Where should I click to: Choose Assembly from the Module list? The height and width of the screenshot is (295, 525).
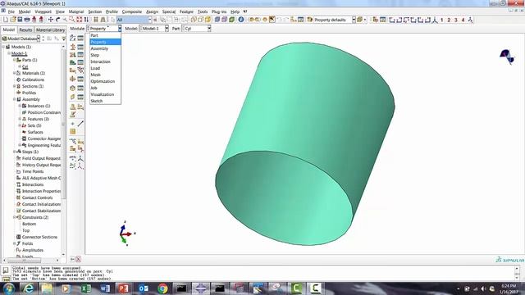105,48
